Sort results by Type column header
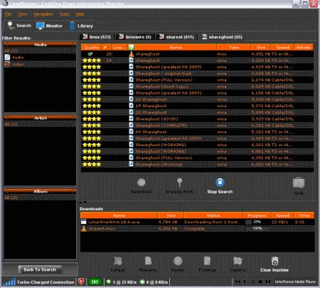Viewport: 320px width, 288px height. tap(234, 47)
